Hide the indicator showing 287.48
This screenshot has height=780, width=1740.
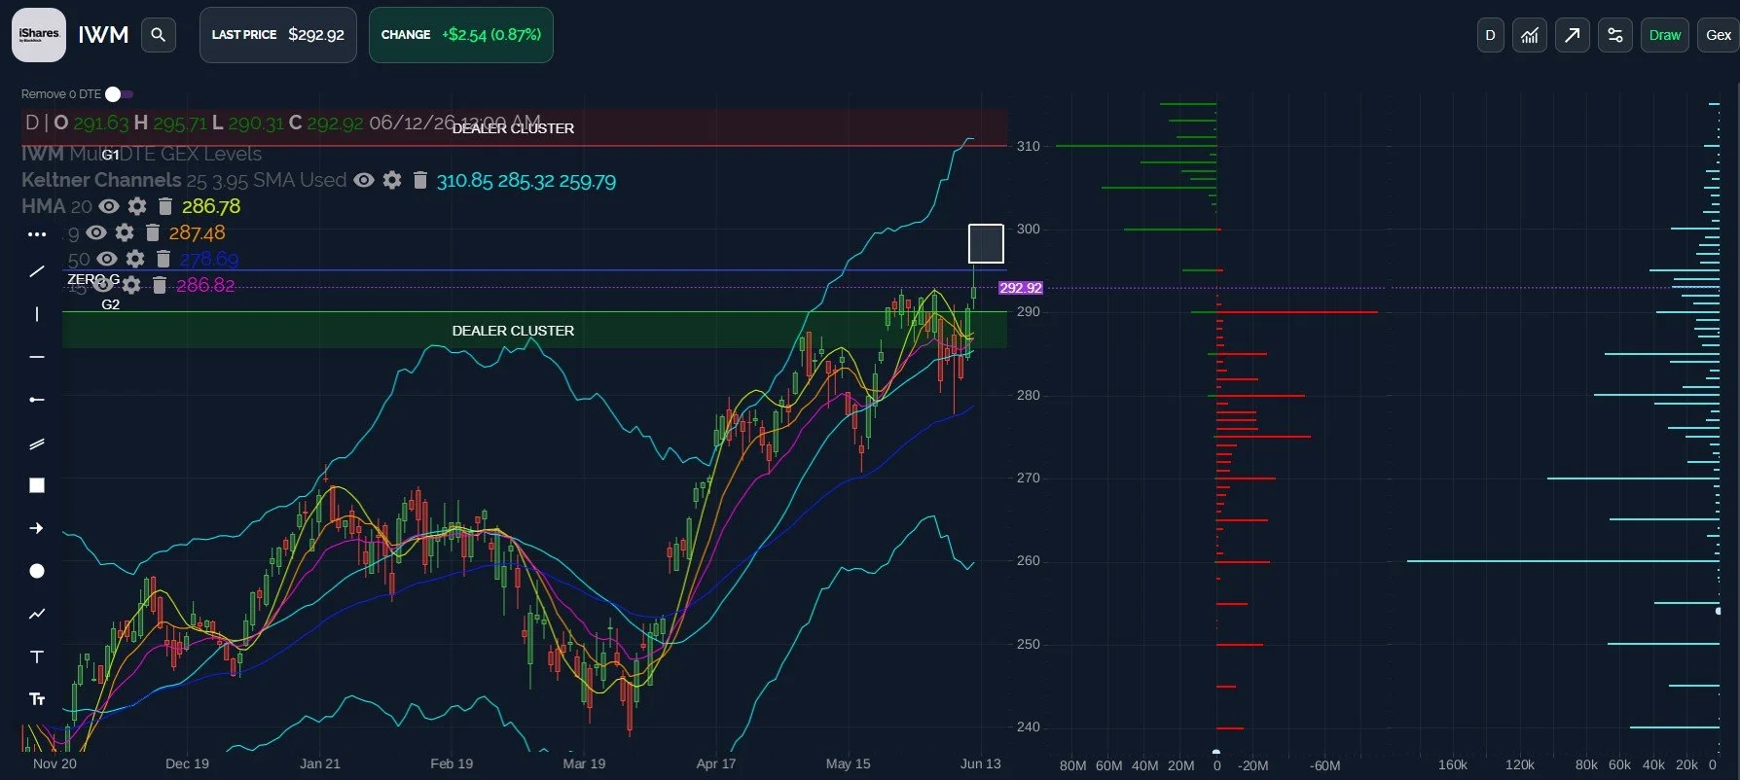pyautogui.click(x=96, y=232)
